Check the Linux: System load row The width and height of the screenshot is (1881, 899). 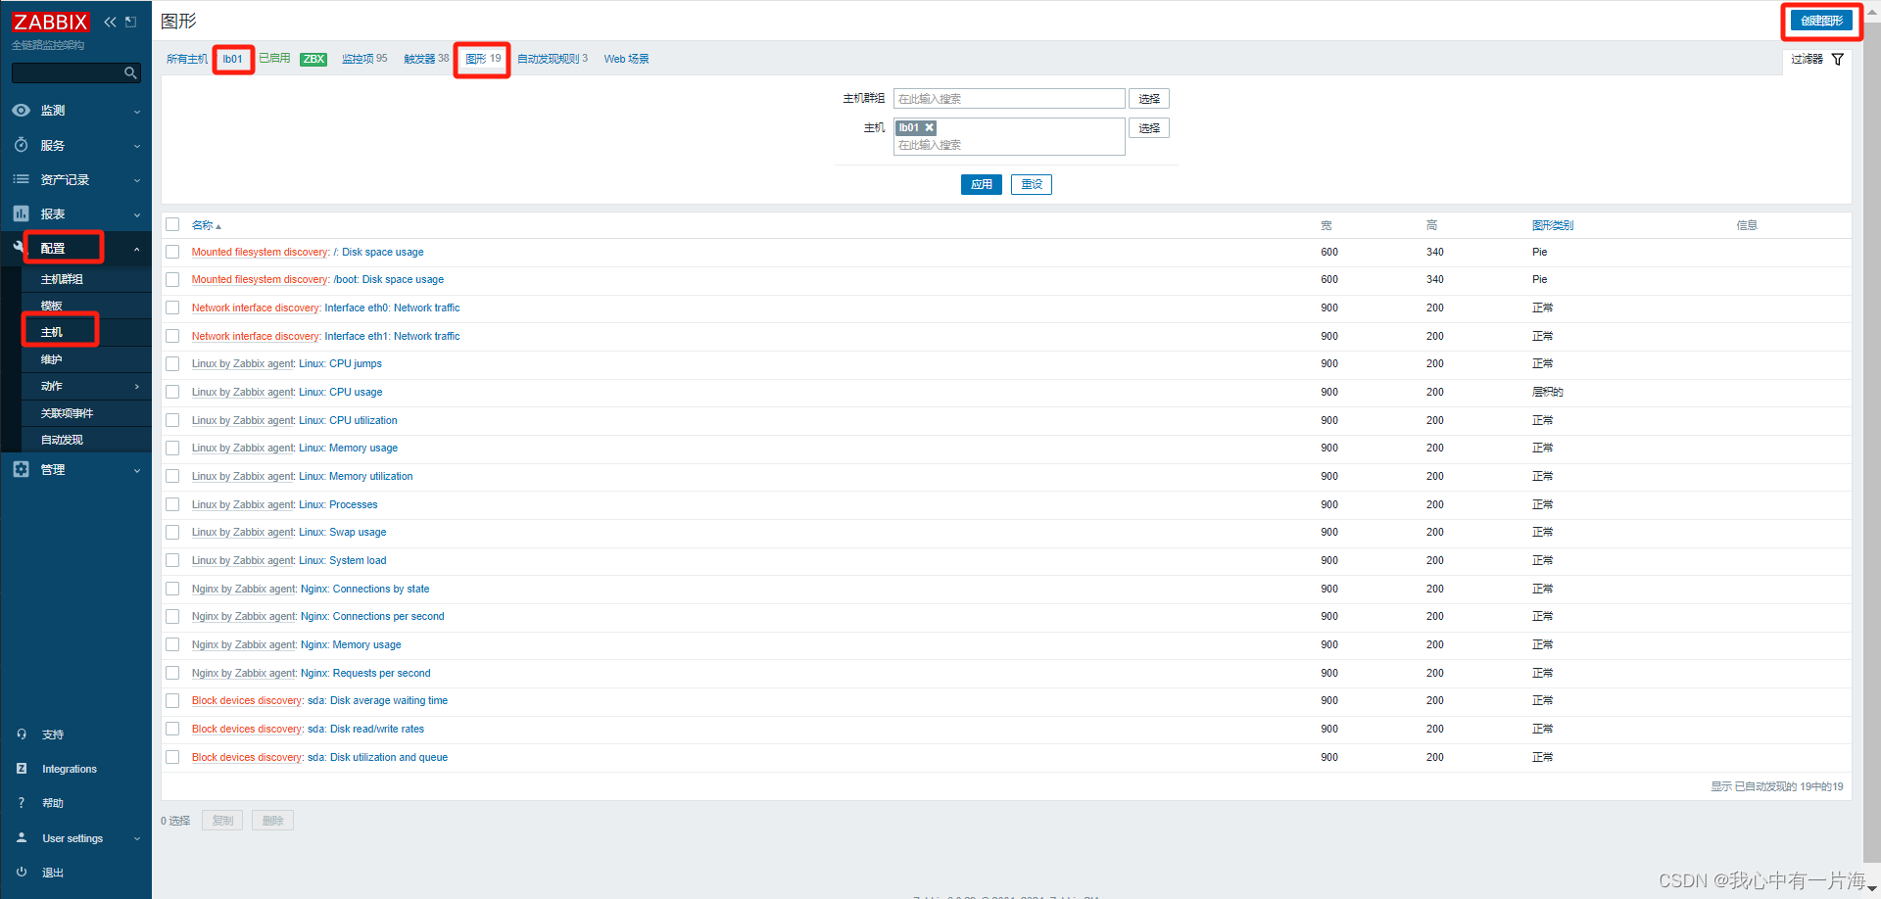(172, 560)
